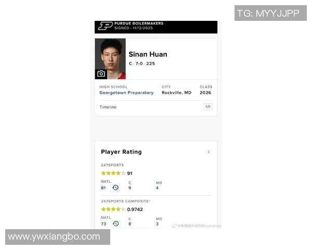Open 247Sports center position rank 9
312x250 pixels.
129,188
